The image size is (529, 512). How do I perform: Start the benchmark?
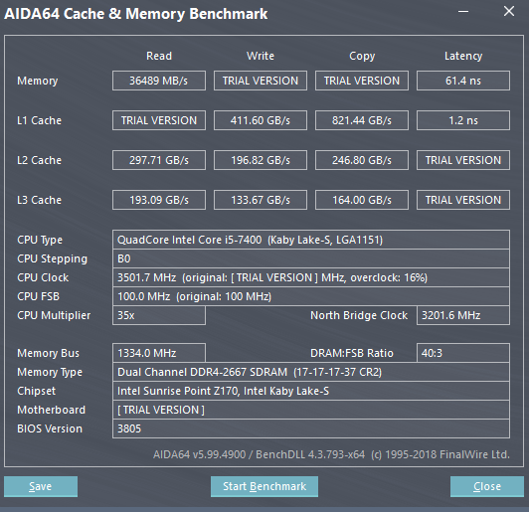click(x=264, y=486)
